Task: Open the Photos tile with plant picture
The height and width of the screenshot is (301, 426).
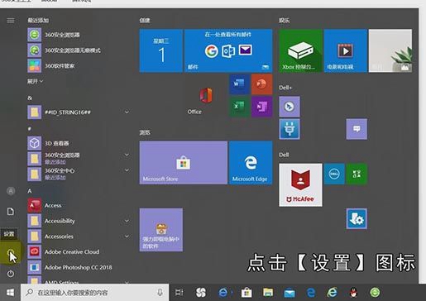Action: (x=390, y=50)
